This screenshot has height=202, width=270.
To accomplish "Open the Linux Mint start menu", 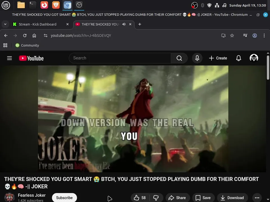I will [6, 5].
